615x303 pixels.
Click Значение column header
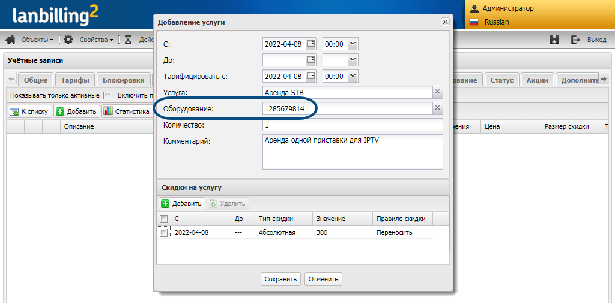click(342, 219)
